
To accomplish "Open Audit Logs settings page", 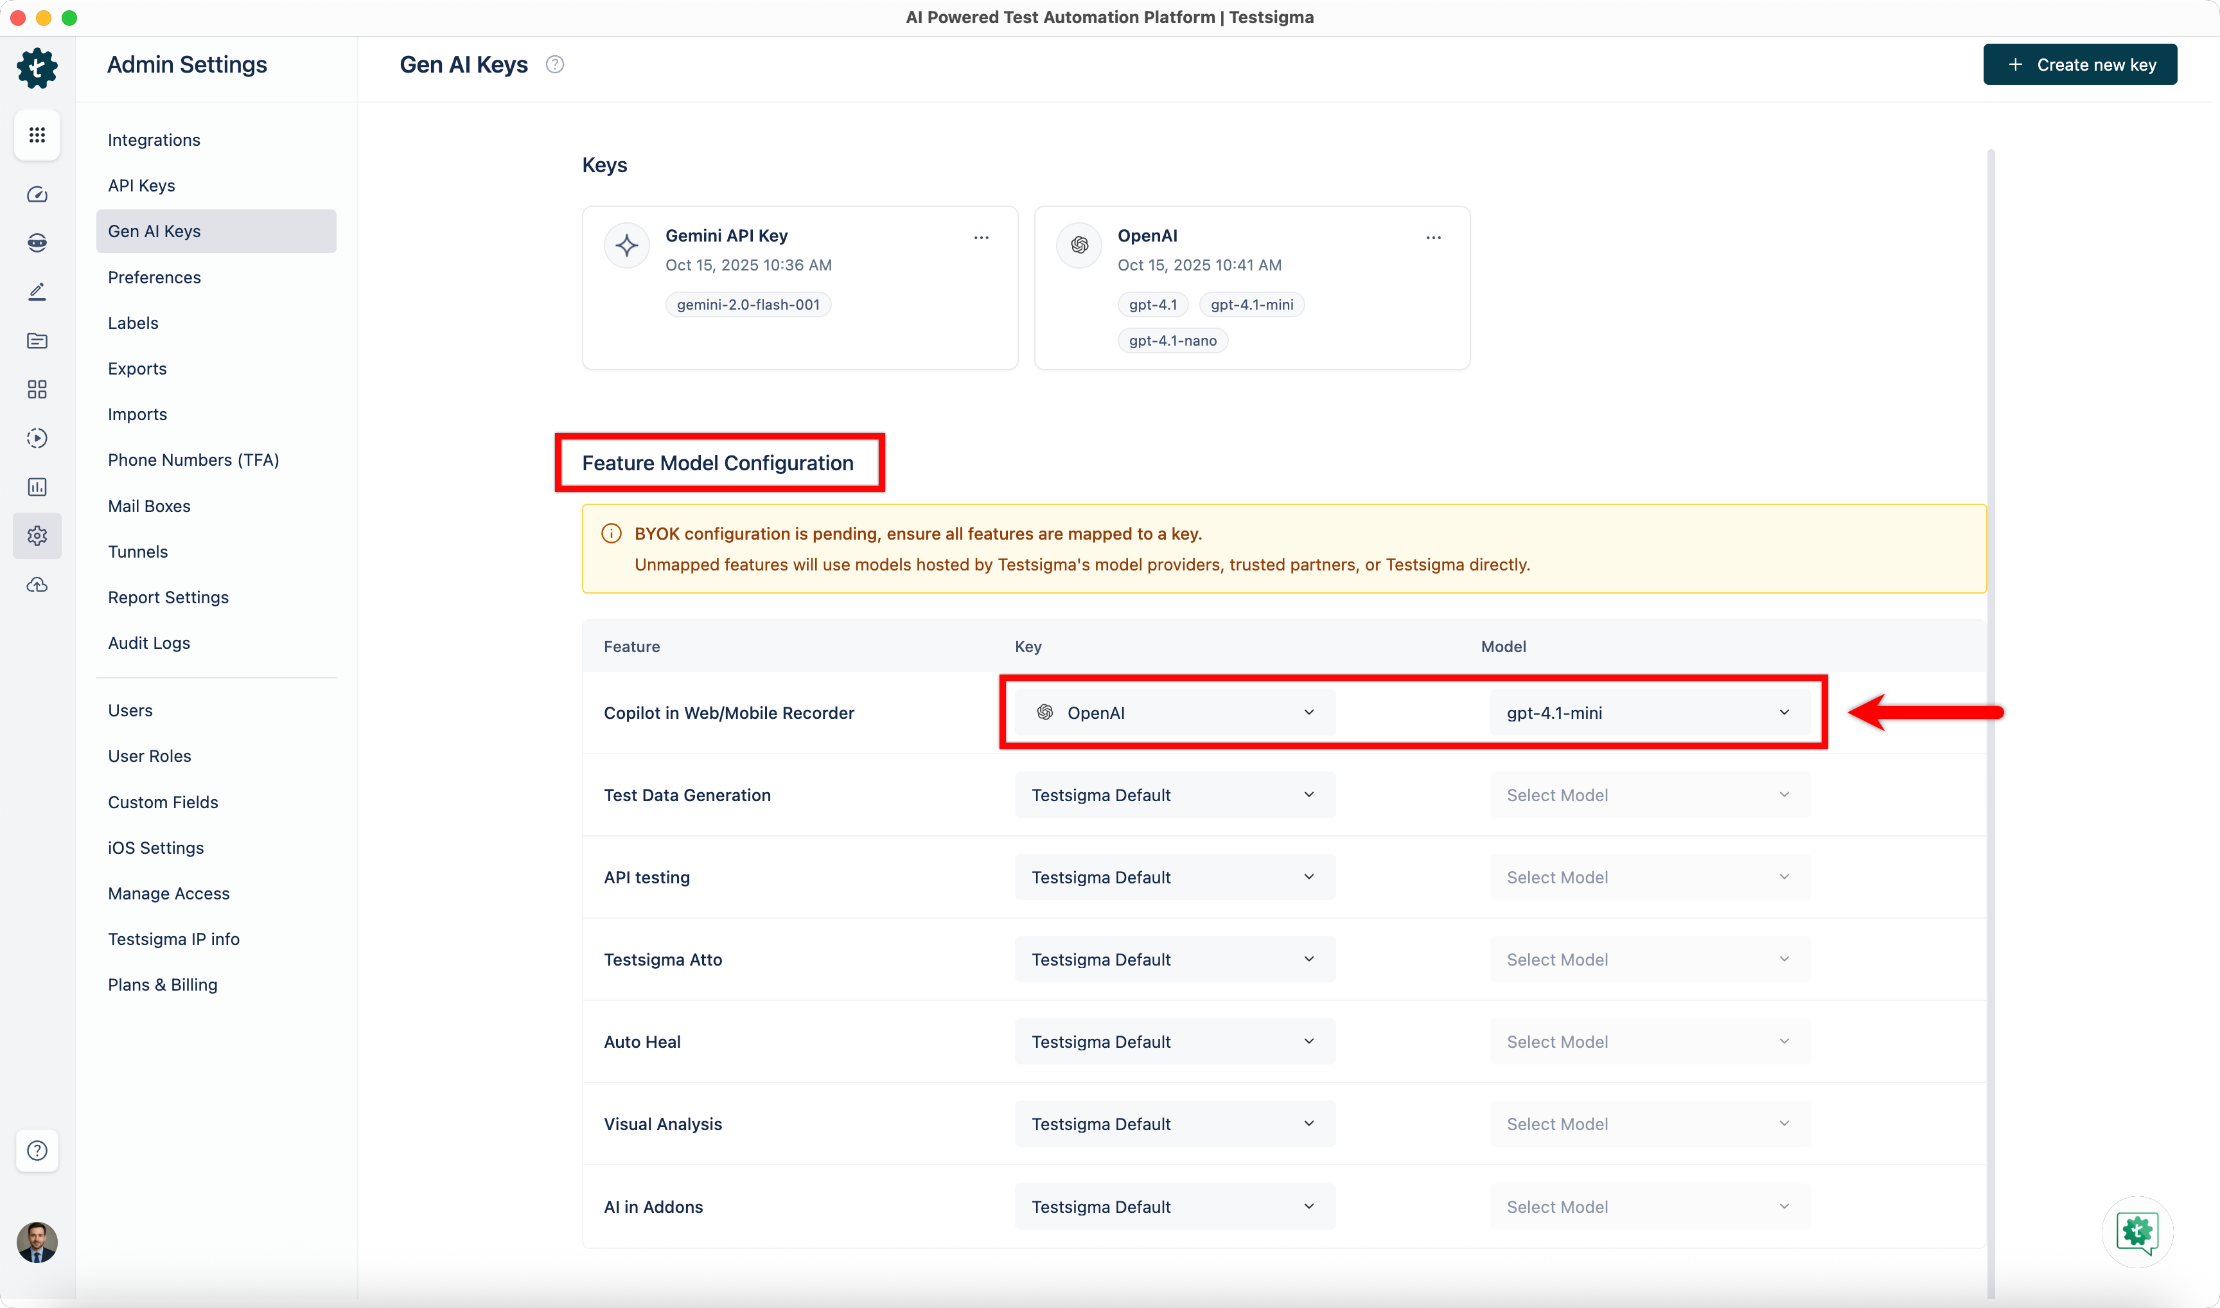I will point(149,642).
